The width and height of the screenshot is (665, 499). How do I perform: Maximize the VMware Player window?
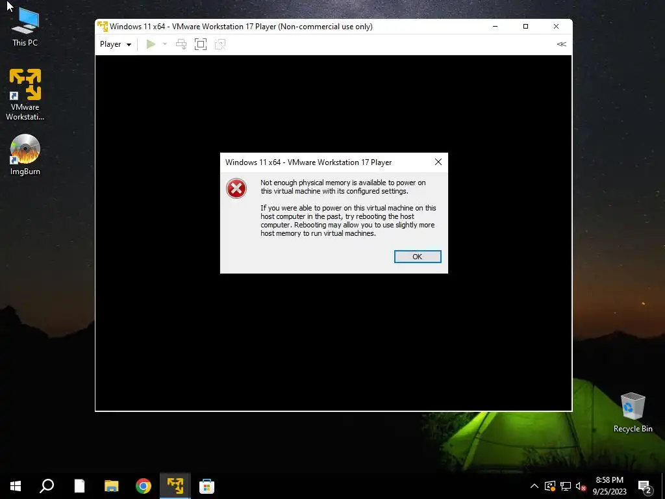pyautogui.click(x=525, y=26)
